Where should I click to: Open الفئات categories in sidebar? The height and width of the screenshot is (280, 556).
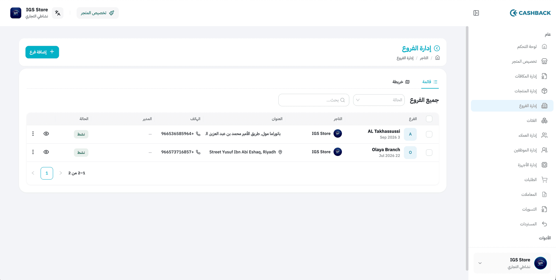(512, 120)
